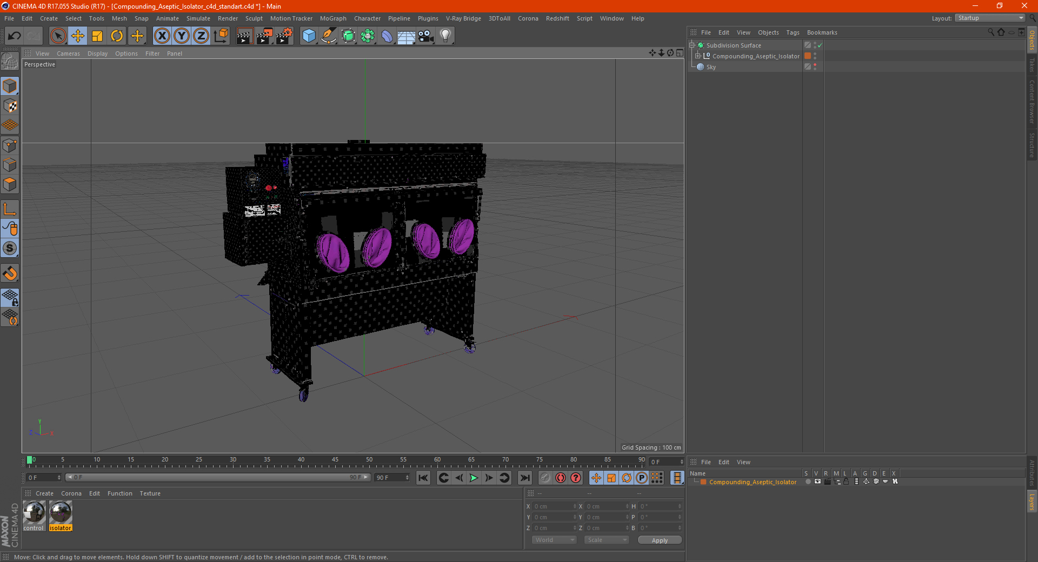The width and height of the screenshot is (1038, 562).
Task: Add a Subdivision Surface generator
Action: tap(348, 36)
